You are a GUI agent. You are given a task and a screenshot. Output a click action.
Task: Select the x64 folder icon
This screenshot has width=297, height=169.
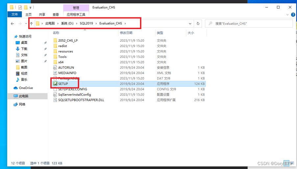[x=55, y=62]
